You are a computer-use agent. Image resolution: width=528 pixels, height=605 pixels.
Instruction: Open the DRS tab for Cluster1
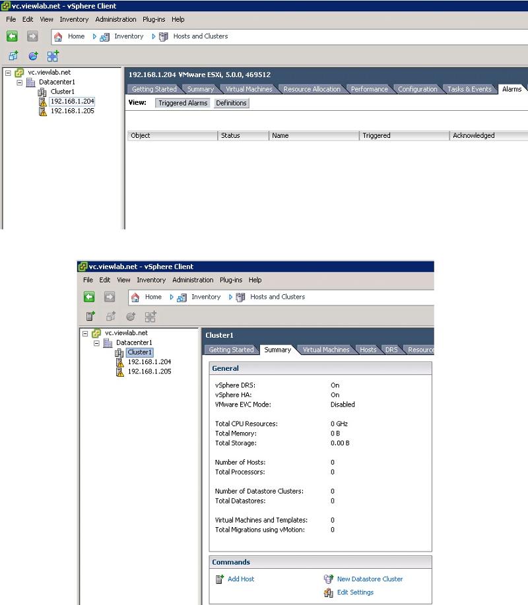[391, 350]
